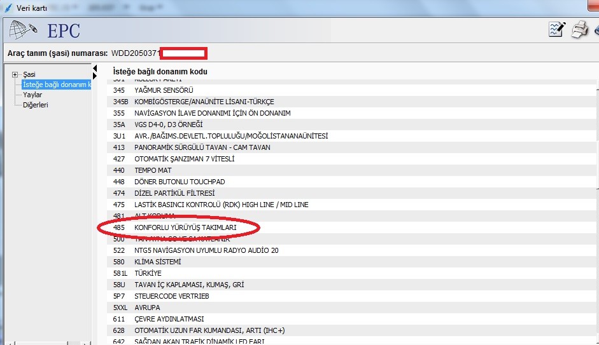Click the printer icon in the toolbar

point(579,30)
